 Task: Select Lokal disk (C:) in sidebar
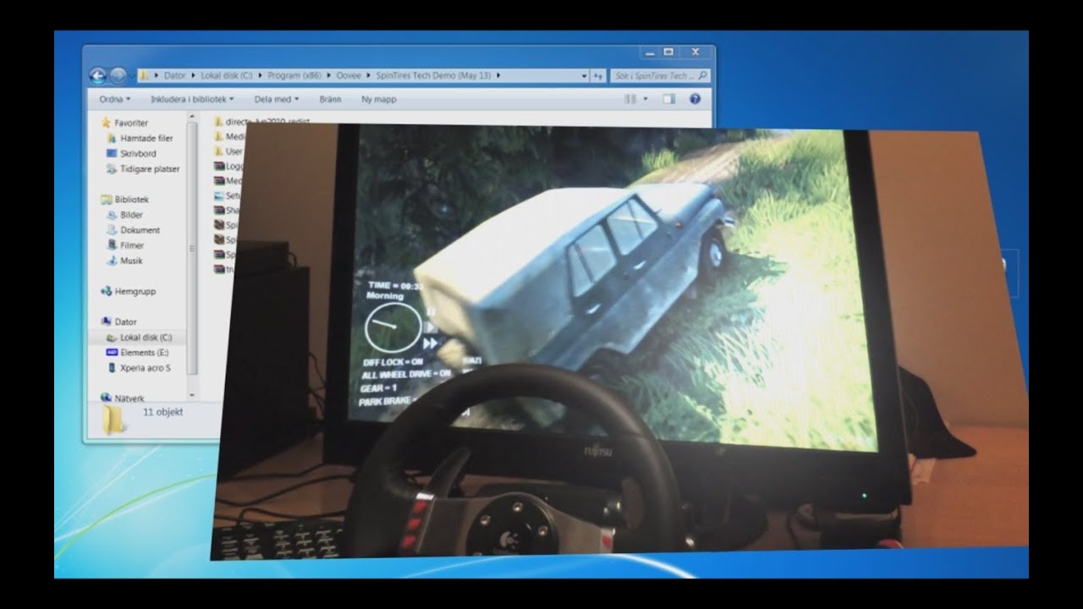pyautogui.click(x=146, y=337)
